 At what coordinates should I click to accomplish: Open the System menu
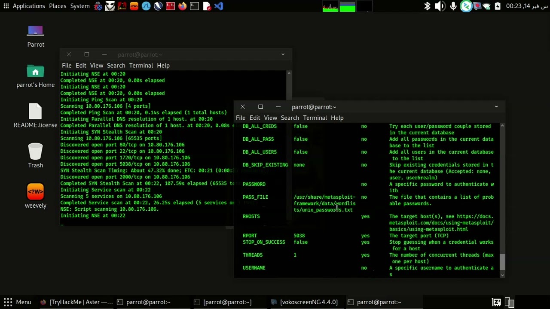pyautogui.click(x=80, y=6)
